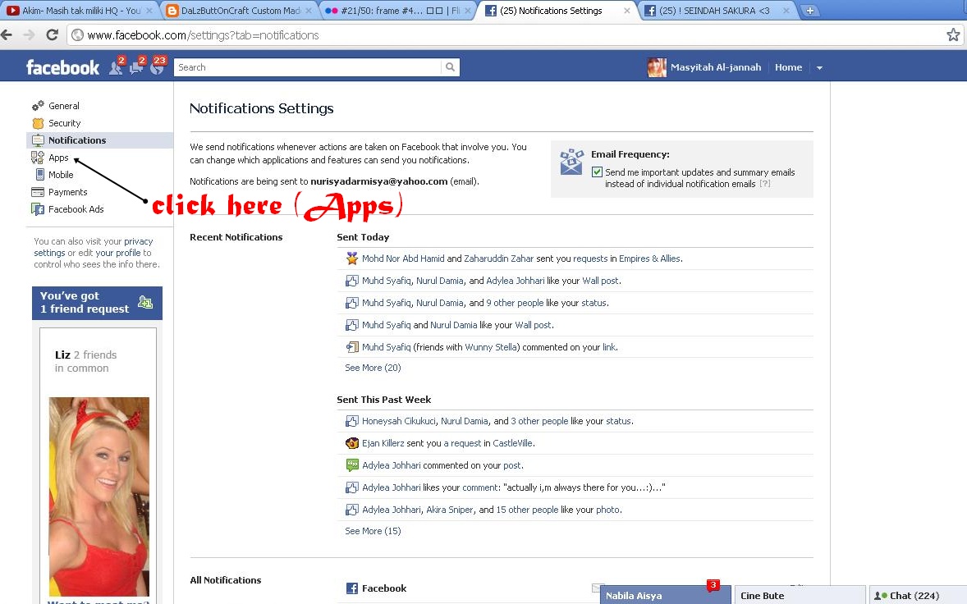Open friend requests icon in Facebook header
The width and height of the screenshot is (967, 604).
pos(116,67)
